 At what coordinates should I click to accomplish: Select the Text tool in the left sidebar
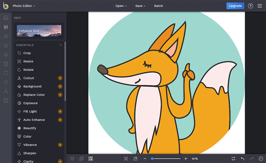(x=6, y=91)
